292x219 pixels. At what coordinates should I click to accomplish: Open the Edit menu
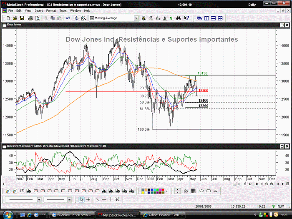point(19,10)
